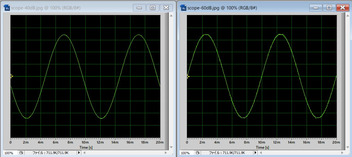Click the 100% zoom field in scope-40dB window

pos(9,153)
